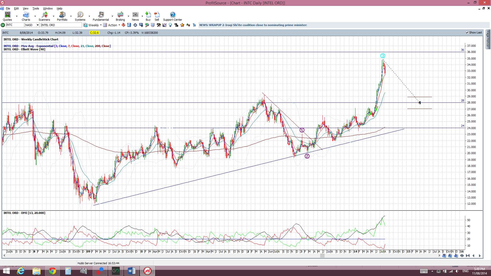Expand the Fundamental dropdown arrow

pos(112,16)
